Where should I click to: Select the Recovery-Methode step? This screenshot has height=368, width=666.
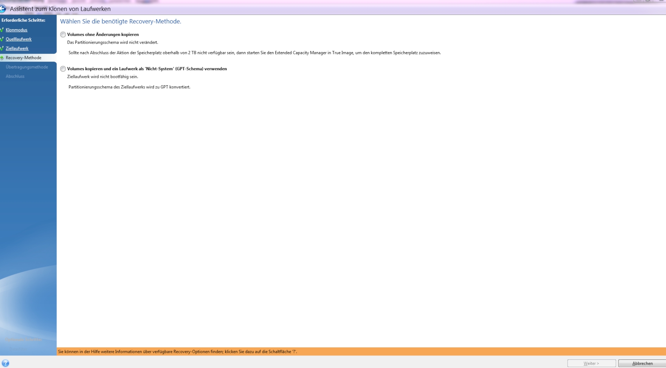click(x=24, y=58)
